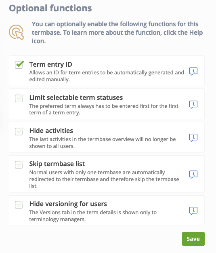The width and height of the screenshot is (216, 253).
Task: Tick the Hide activities checkbox
Action: point(19,131)
